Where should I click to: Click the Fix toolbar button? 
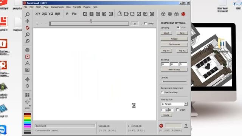coord(74,14)
